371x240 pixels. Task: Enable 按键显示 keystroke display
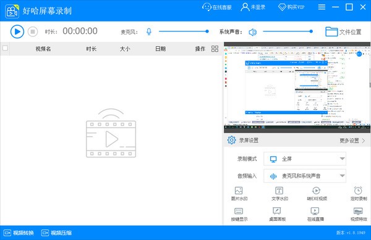[x=239, y=214]
